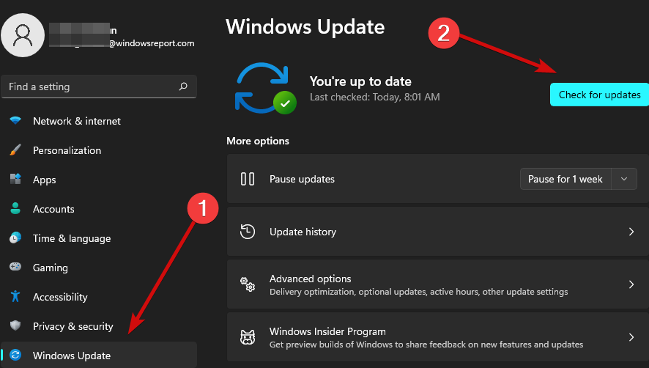Click the You're up to date status text

click(x=360, y=81)
